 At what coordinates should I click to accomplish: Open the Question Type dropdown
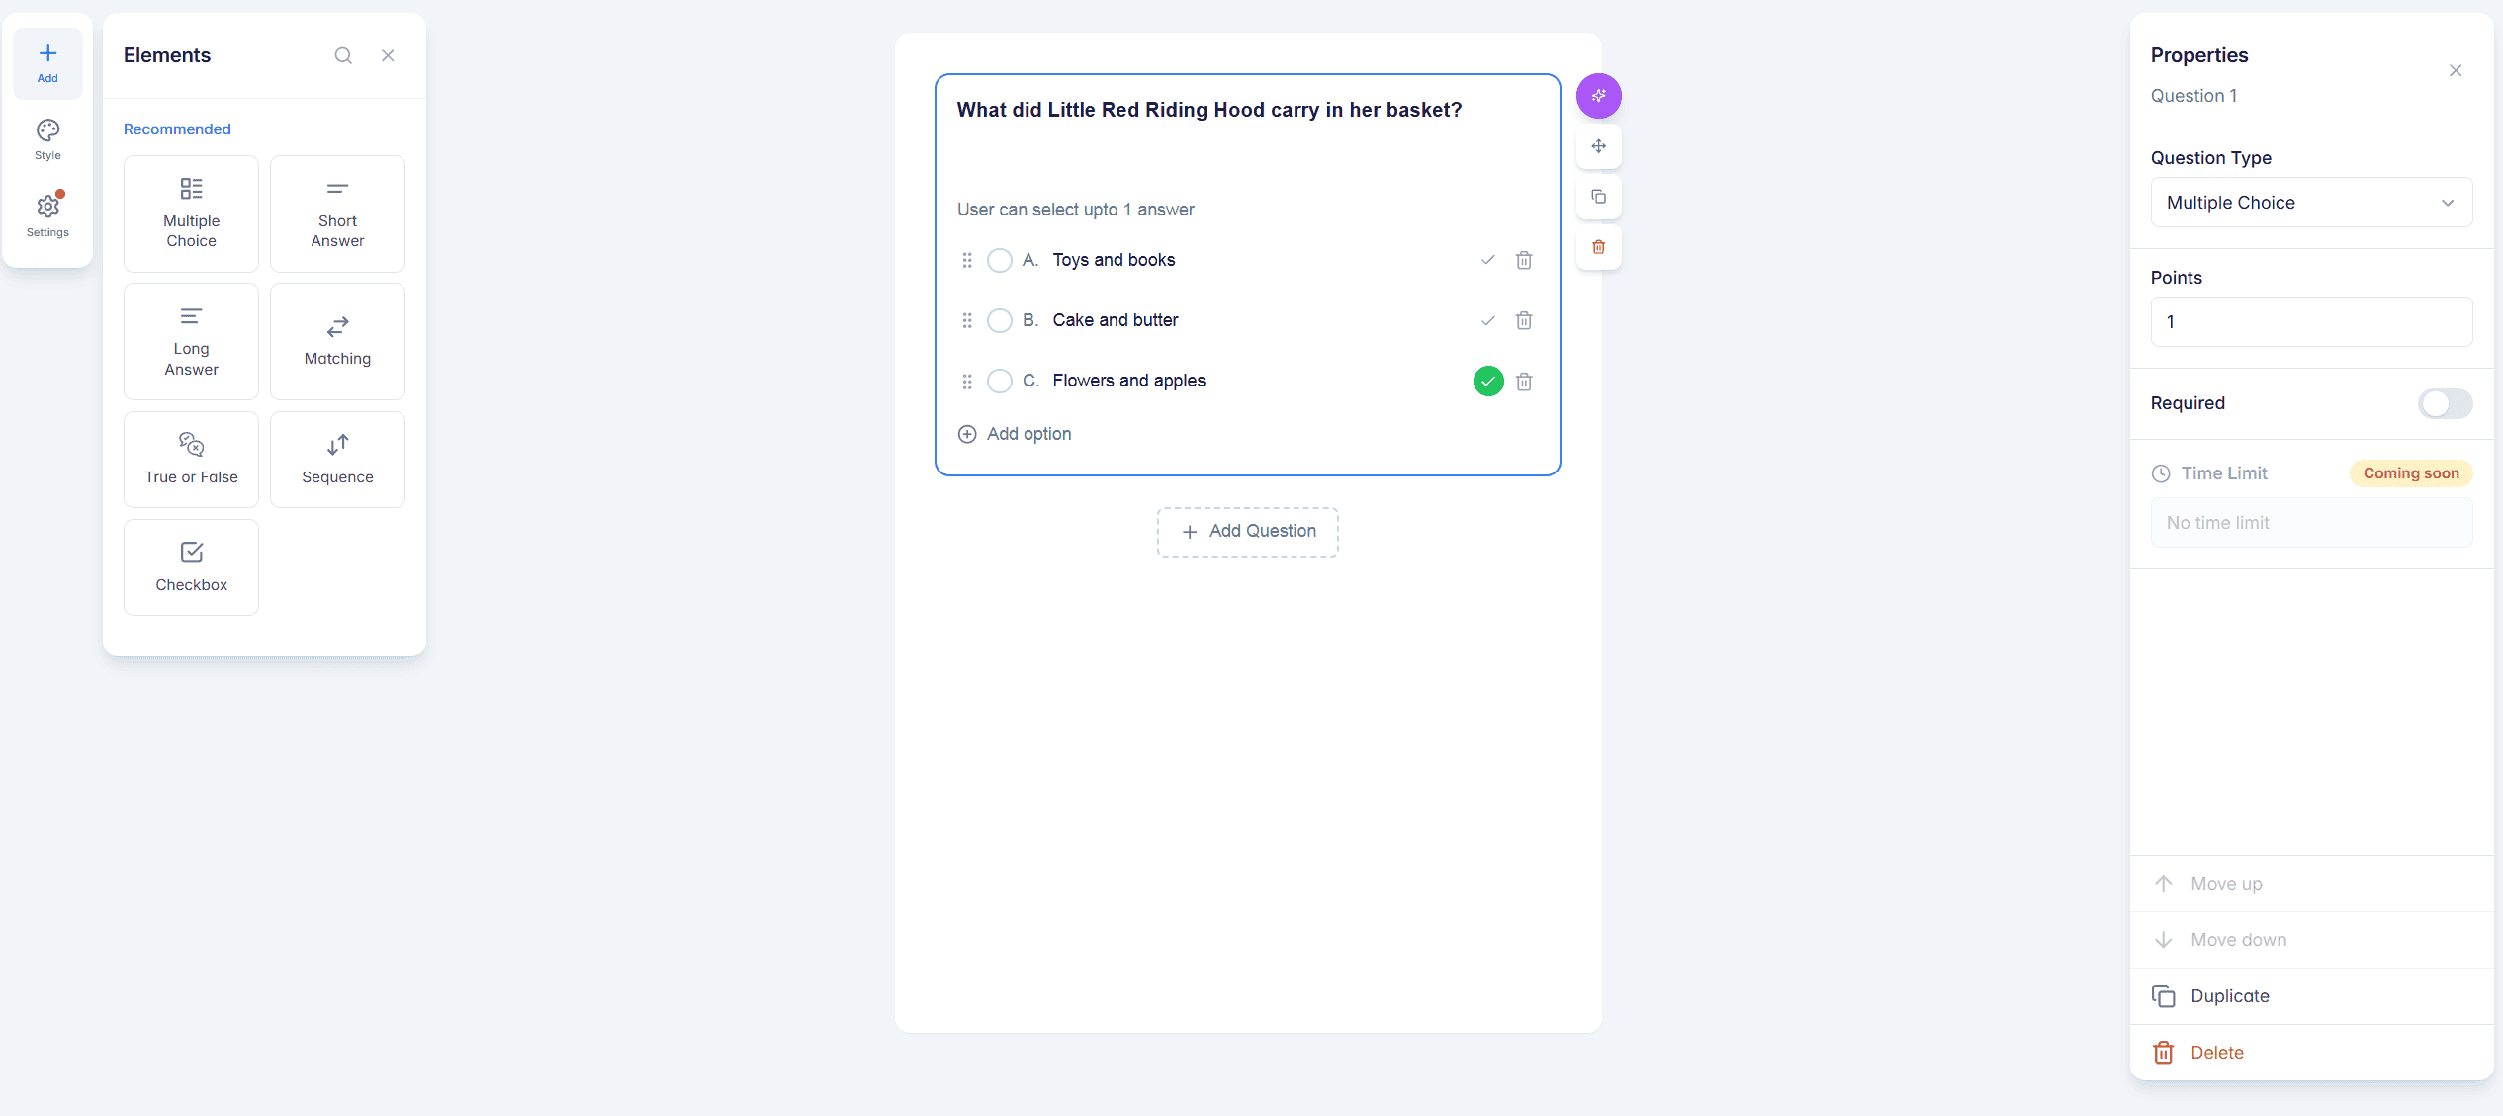[2311, 203]
